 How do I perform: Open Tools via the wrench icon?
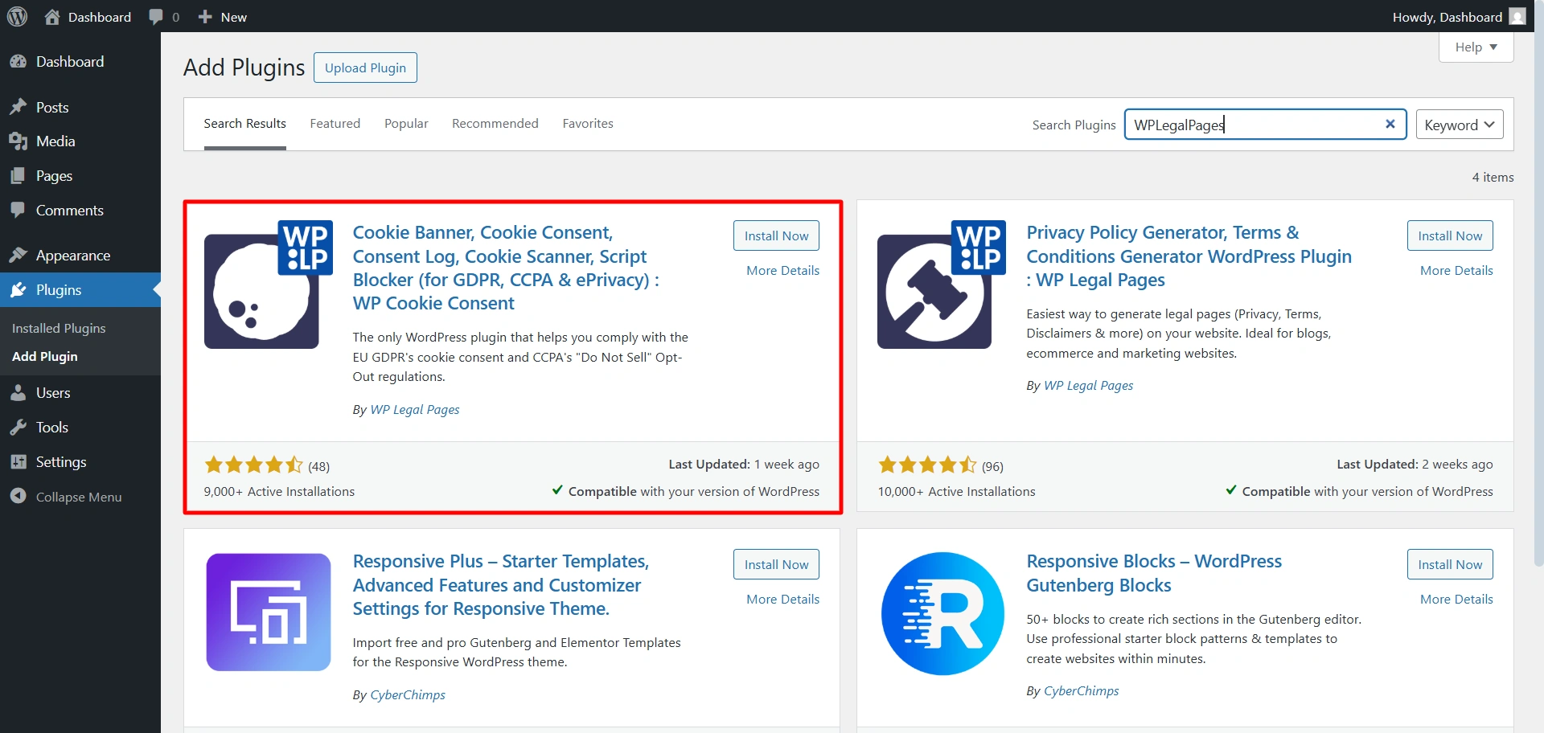pyautogui.click(x=19, y=427)
